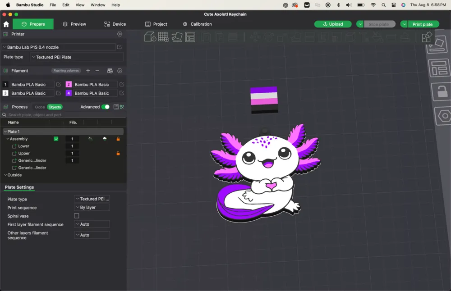451x291 pixels.
Task: Collapse the Outside tree node
Action: tap(5, 175)
